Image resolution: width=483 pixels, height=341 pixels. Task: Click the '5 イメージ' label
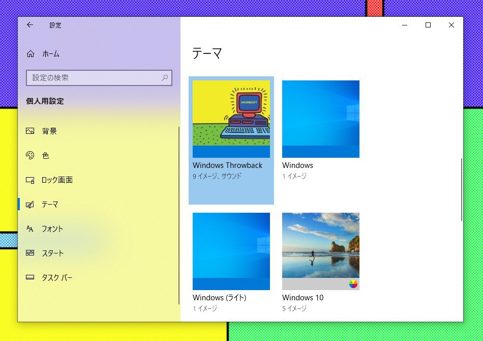tap(294, 308)
